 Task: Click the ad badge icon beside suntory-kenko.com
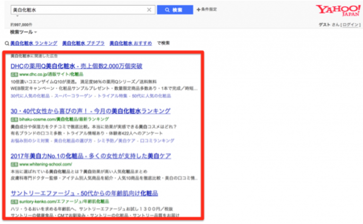pyautogui.click(x=14, y=202)
